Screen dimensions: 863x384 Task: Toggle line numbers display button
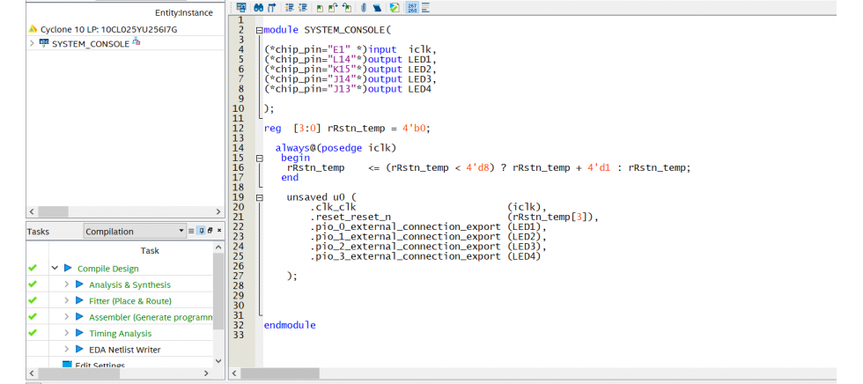pos(411,7)
